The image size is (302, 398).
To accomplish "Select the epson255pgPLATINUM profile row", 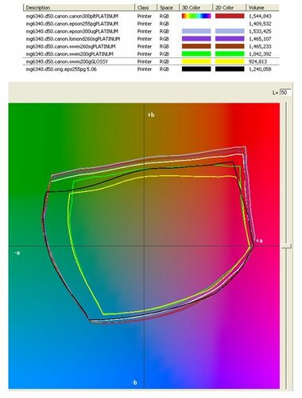I will coord(151,24).
